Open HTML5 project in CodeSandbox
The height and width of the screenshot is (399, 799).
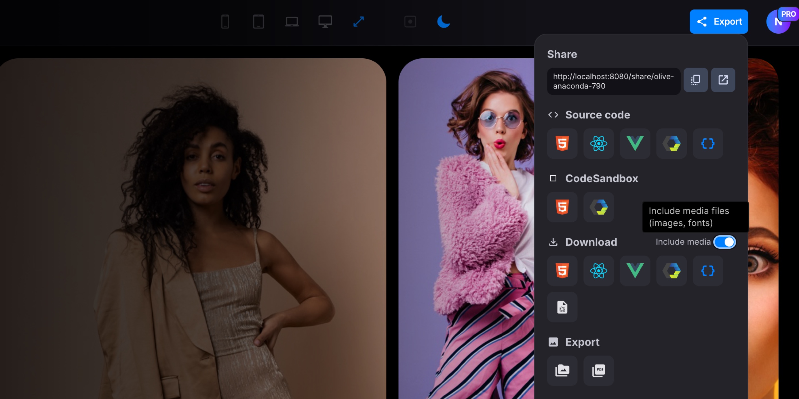tap(562, 207)
